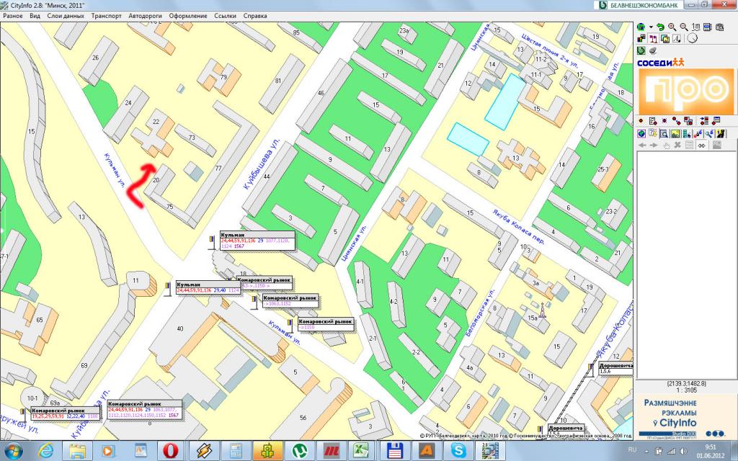The width and height of the screenshot is (738, 461).
Task: Click the map scale ruler icon
Action: (x=695, y=27)
